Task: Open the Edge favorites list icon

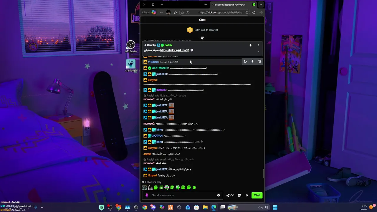Action: click(x=175, y=12)
